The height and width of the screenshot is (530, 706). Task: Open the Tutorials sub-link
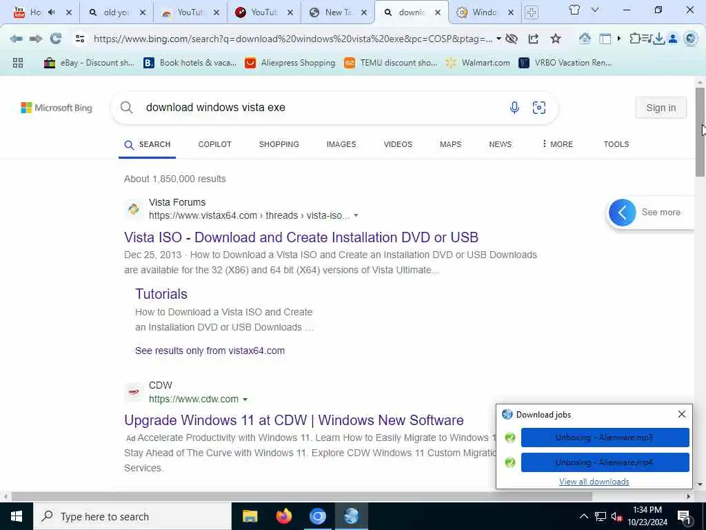[161, 294]
